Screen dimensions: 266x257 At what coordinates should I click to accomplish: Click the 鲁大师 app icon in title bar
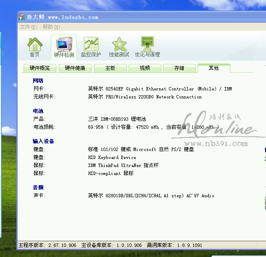[x=22, y=17]
